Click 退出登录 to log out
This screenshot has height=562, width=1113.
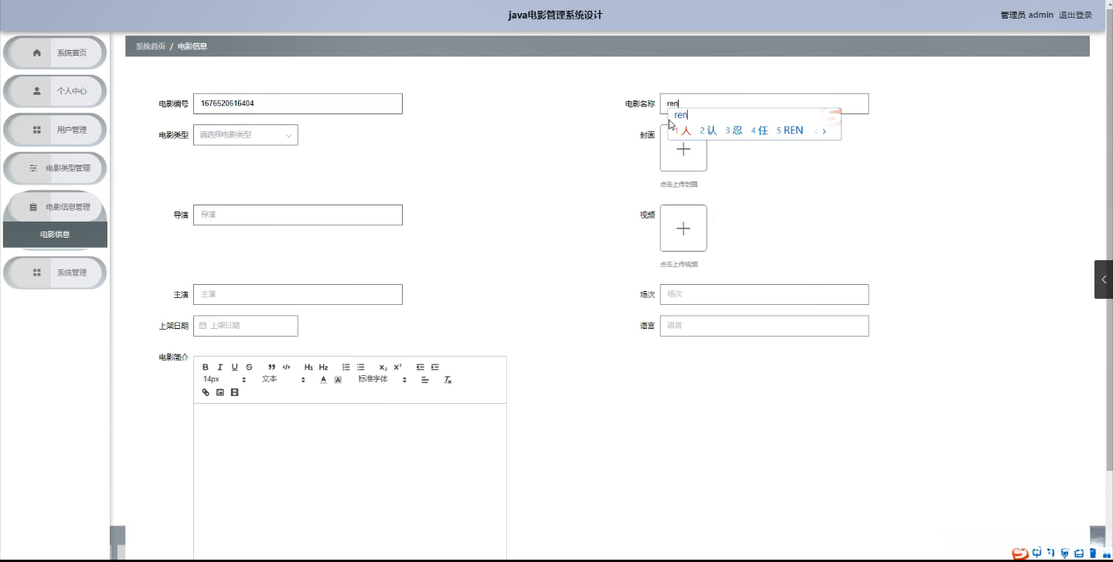coord(1075,15)
